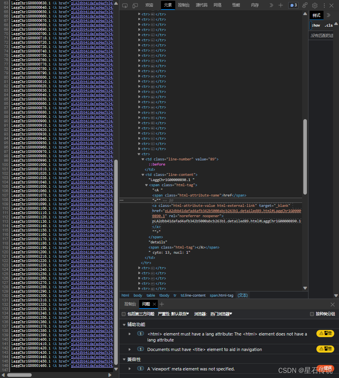Close the bottom drawer panel
339x378 pixels.
pyautogui.click(x=333, y=305)
